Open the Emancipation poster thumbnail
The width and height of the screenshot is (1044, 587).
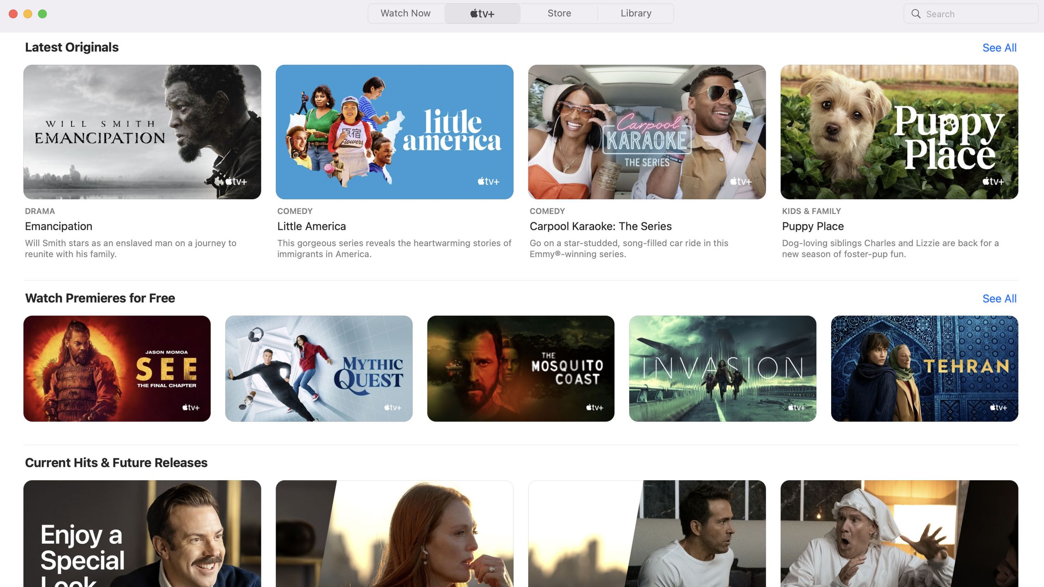[142, 132]
